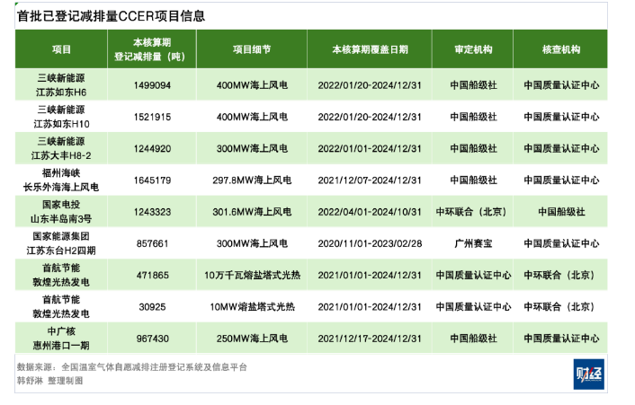Click the emission value 1645179
The height and width of the screenshot is (405, 635).
pos(152,180)
